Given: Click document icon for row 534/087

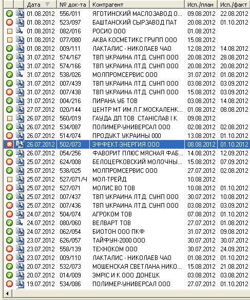Looking at the screenshot, I should [x=20, y=127].
